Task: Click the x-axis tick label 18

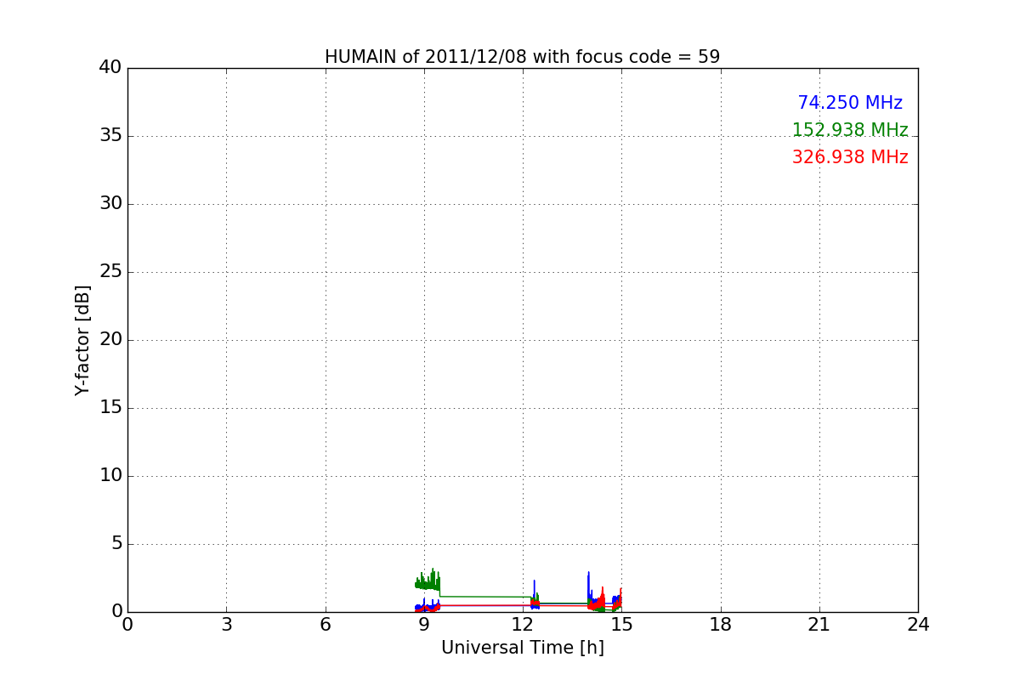Action: click(721, 625)
